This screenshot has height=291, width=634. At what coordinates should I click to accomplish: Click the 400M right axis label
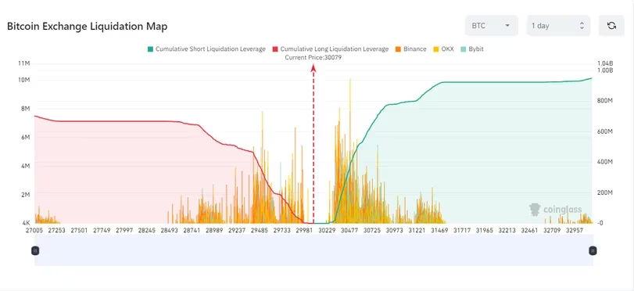[x=605, y=162]
